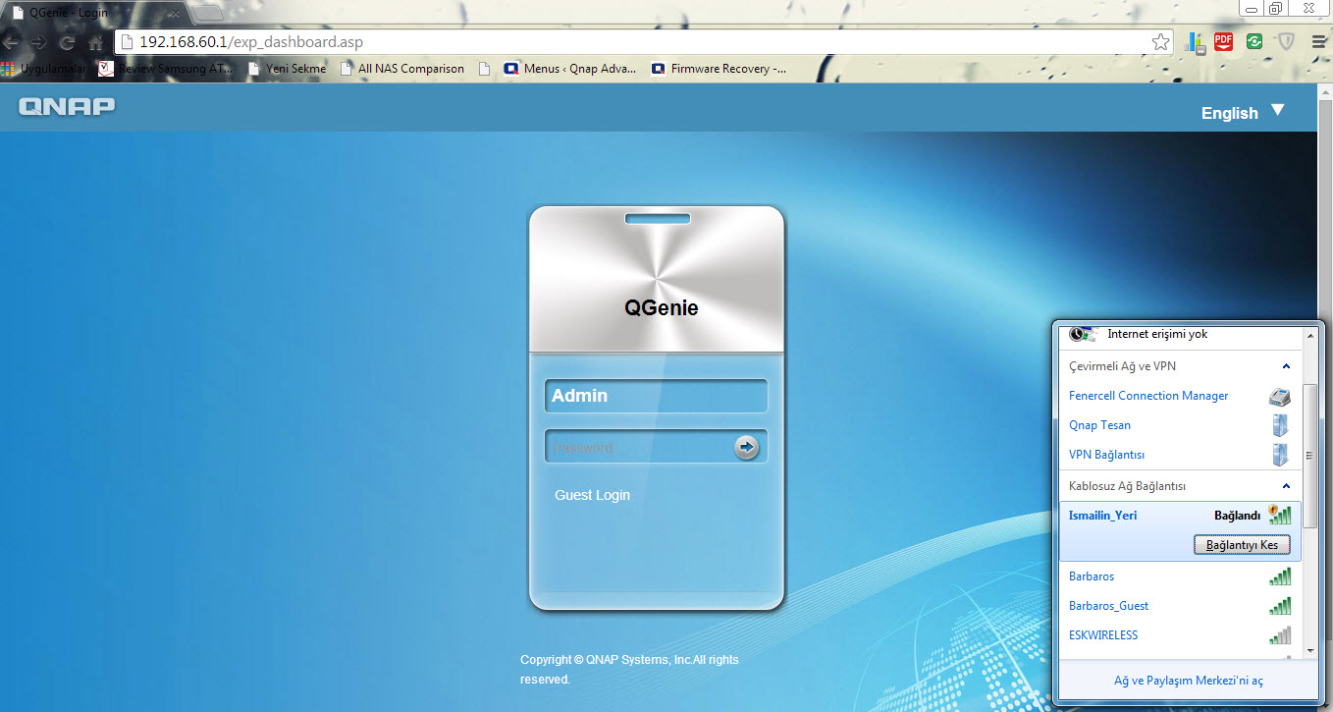Click the Bağlantıyı Kes button
Image resolution: width=1333 pixels, height=712 pixels.
click(x=1242, y=545)
